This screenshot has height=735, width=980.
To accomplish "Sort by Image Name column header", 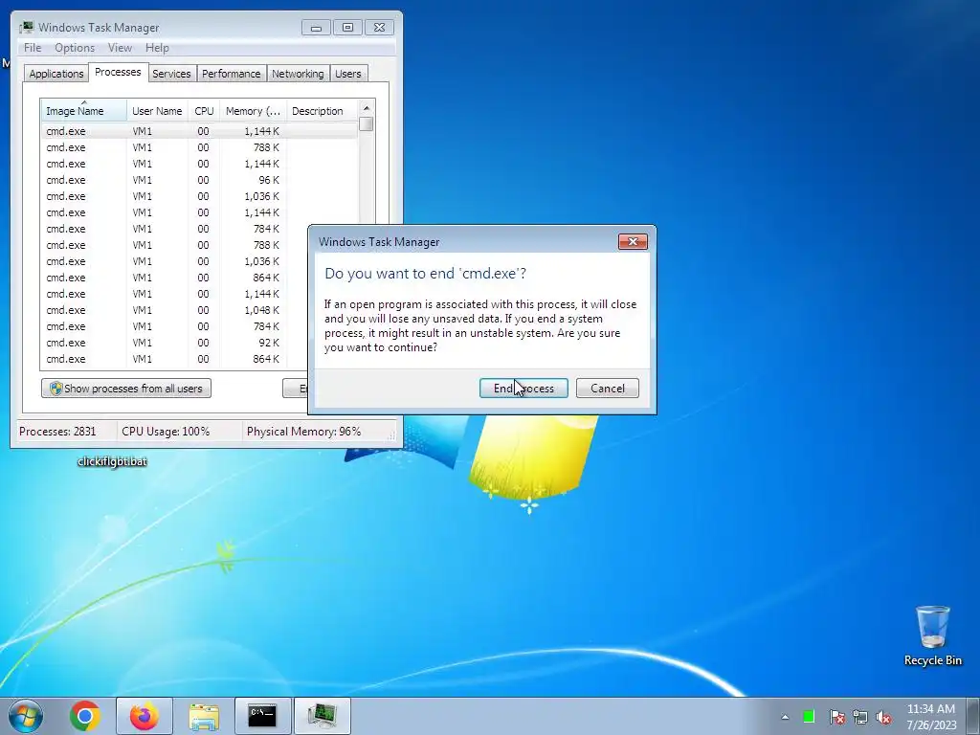I will [x=84, y=111].
